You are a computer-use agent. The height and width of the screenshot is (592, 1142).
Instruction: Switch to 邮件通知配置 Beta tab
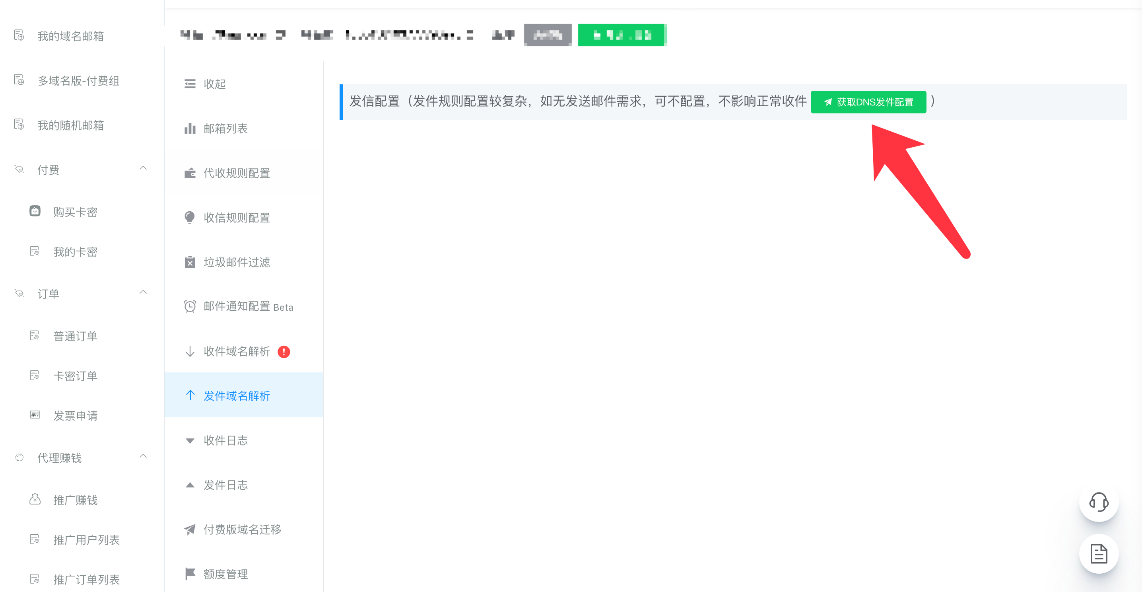pyautogui.click(x=244, y=307)
